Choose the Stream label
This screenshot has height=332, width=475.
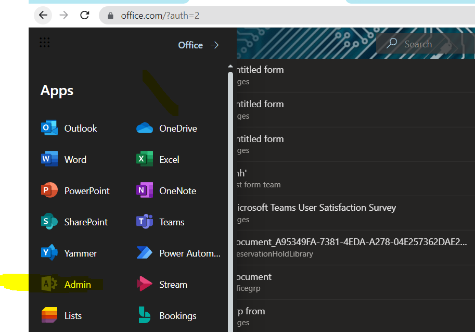[x=173, y=285]
